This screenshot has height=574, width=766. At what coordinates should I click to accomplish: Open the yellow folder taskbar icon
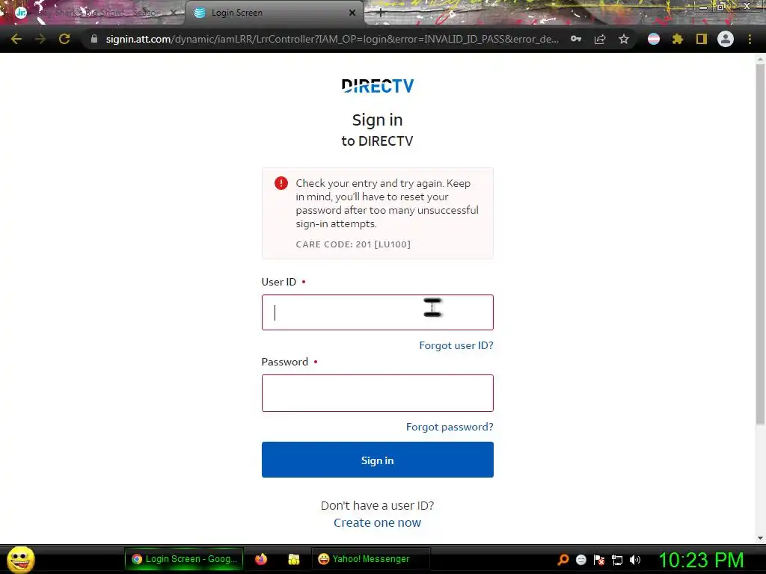tap(293, 559)
